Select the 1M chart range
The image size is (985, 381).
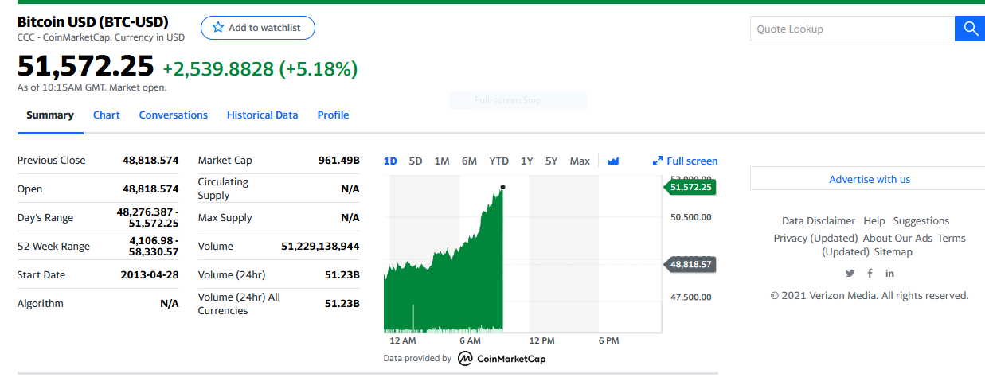tap(442, 161)
